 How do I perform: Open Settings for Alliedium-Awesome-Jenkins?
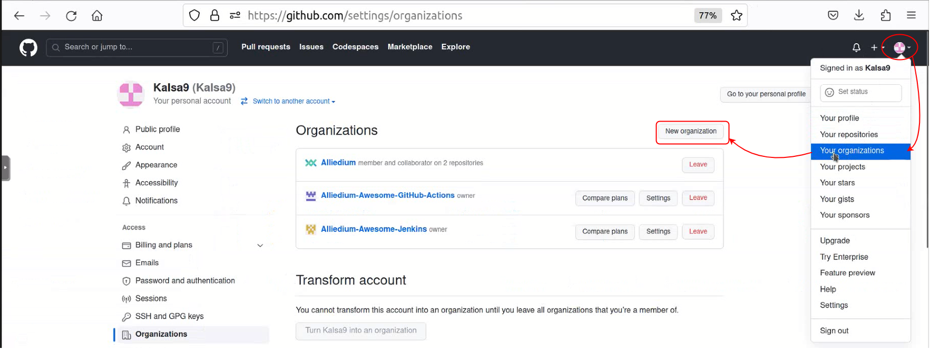pos(658,232)
